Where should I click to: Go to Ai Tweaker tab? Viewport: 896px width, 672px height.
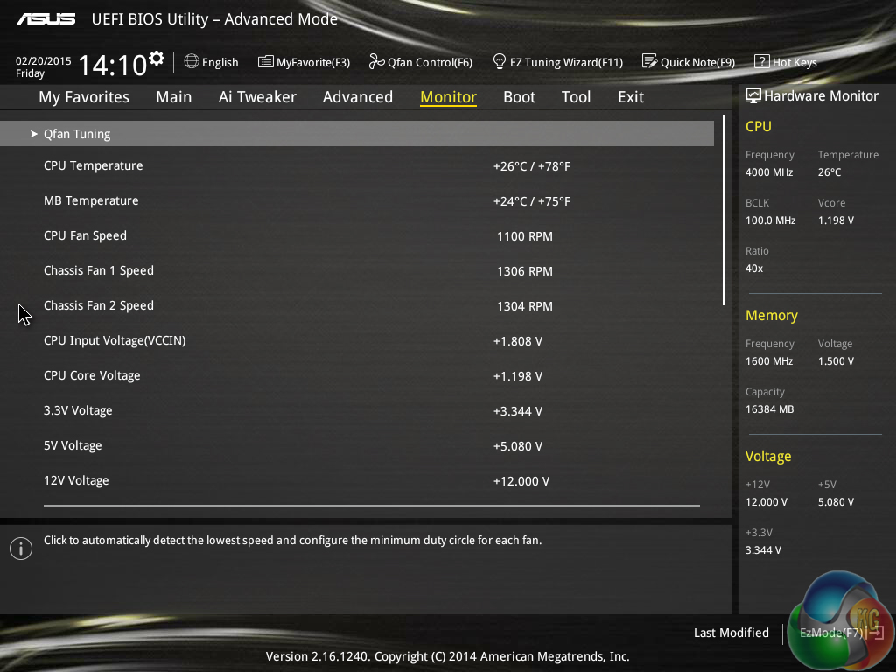click(x=257, y=97)
